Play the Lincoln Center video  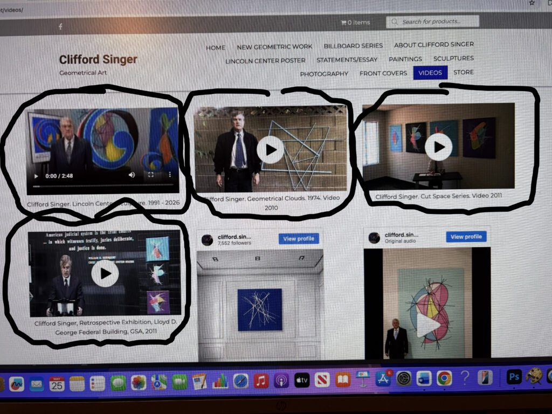(x=36, y=176)
